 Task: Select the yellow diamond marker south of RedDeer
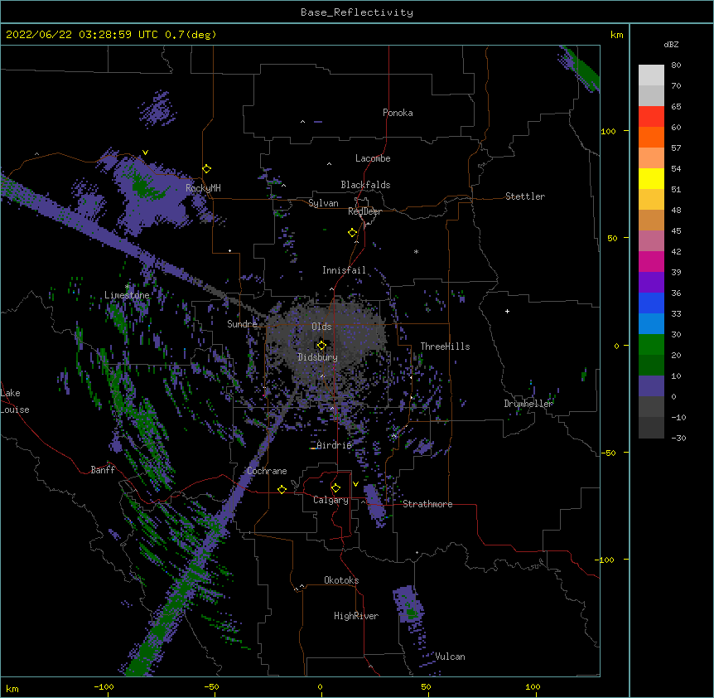(x=352, y=233)
